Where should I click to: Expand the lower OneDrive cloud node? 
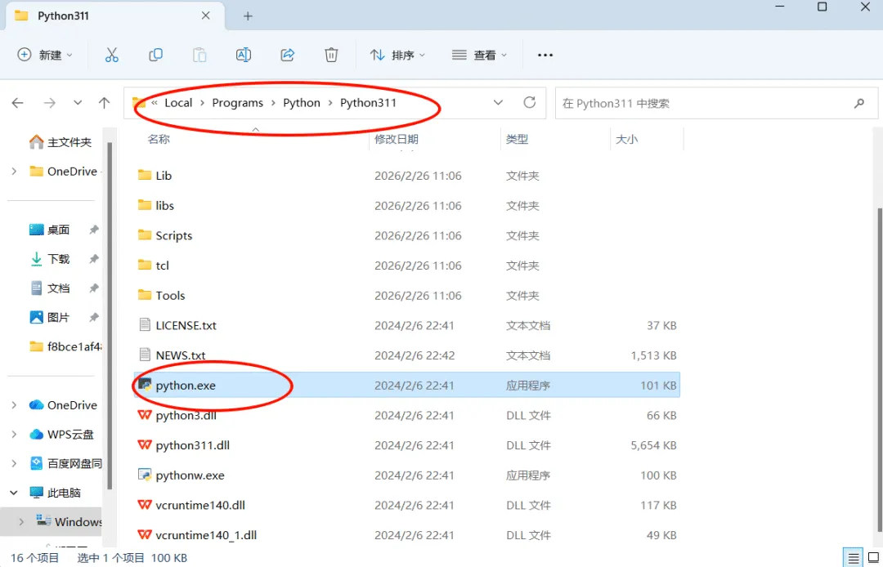point(14,405)
